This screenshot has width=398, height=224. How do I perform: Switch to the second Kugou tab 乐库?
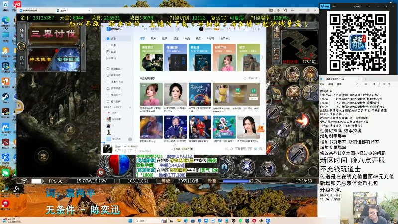pos(153,39)
